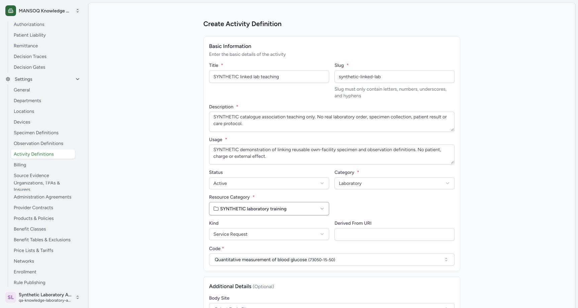The height and width of the screenshot is (308, 578).
Task: Click the MANSOQ Knowledge organization logo icon
Action: click(11, 11)
